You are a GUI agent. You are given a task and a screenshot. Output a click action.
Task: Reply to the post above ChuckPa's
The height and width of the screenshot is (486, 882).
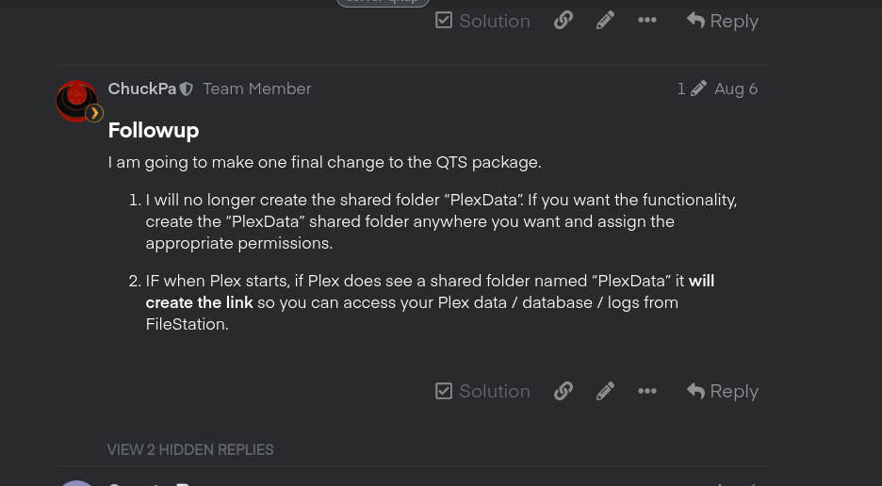pos(723,21)
